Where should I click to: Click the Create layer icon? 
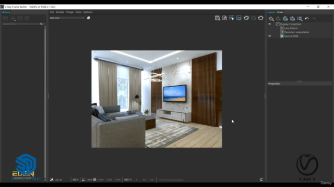pyautogui.click(x=271, y=19)
